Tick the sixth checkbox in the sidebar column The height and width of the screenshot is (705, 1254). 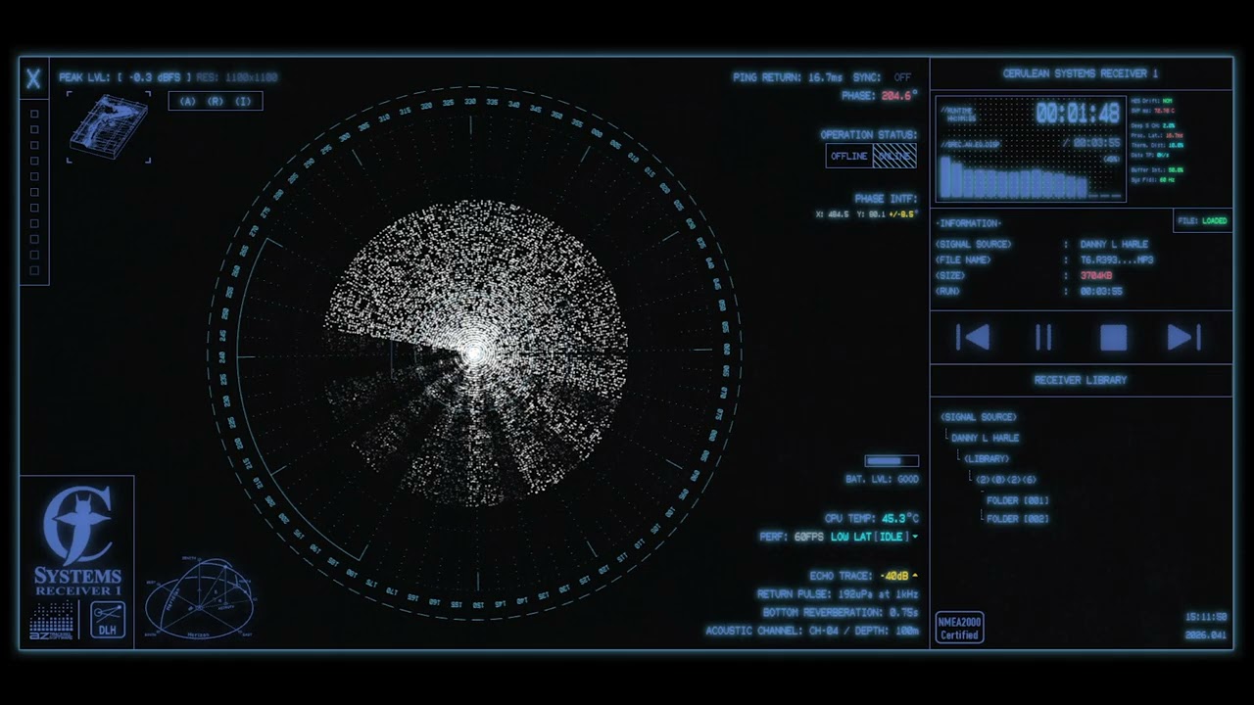pos(34,192)
